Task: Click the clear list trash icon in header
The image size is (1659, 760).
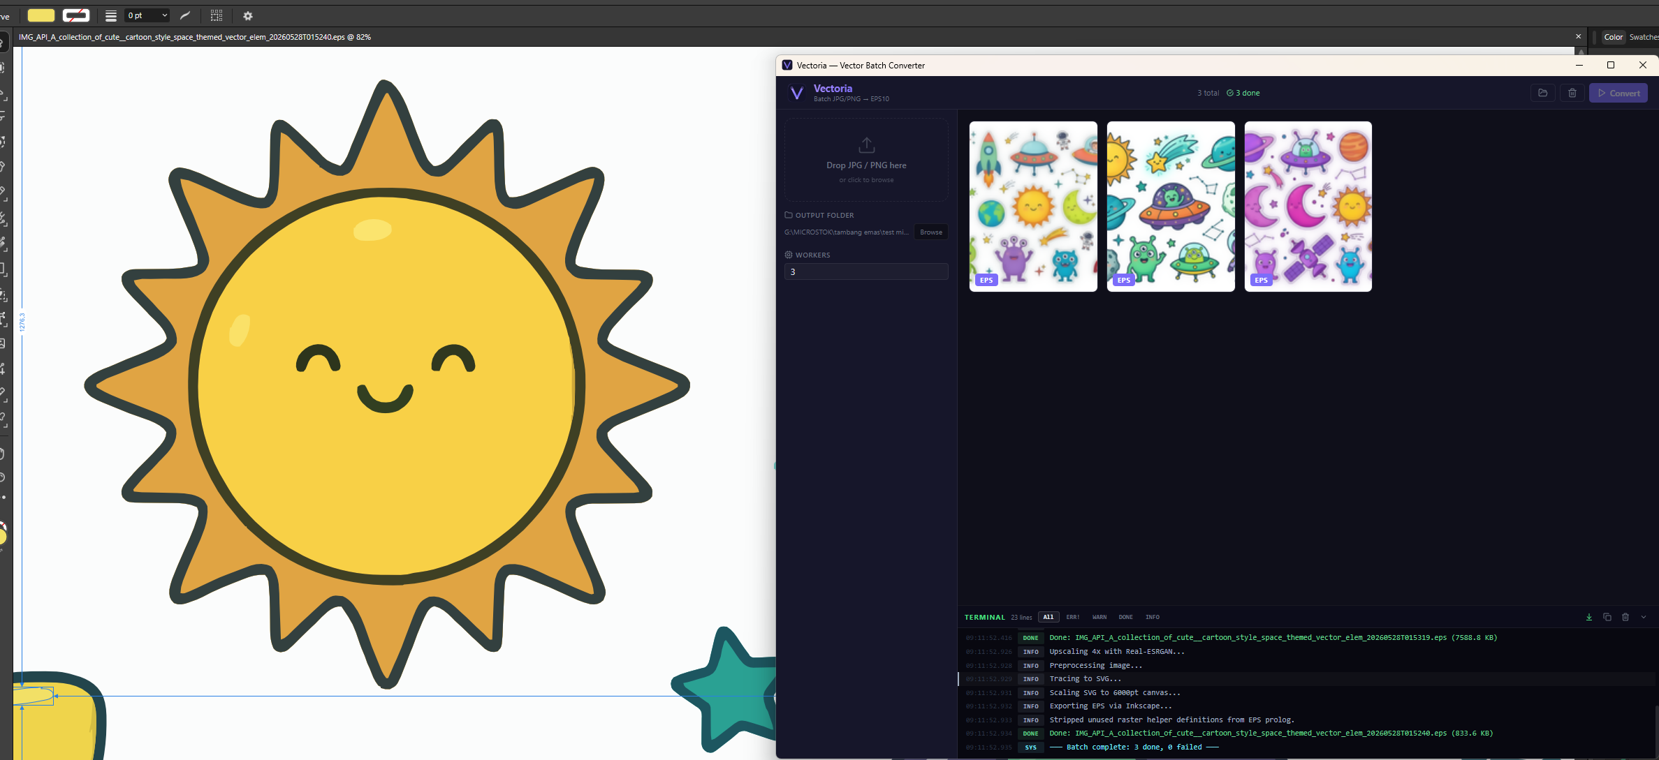Action: point(1572,93)
